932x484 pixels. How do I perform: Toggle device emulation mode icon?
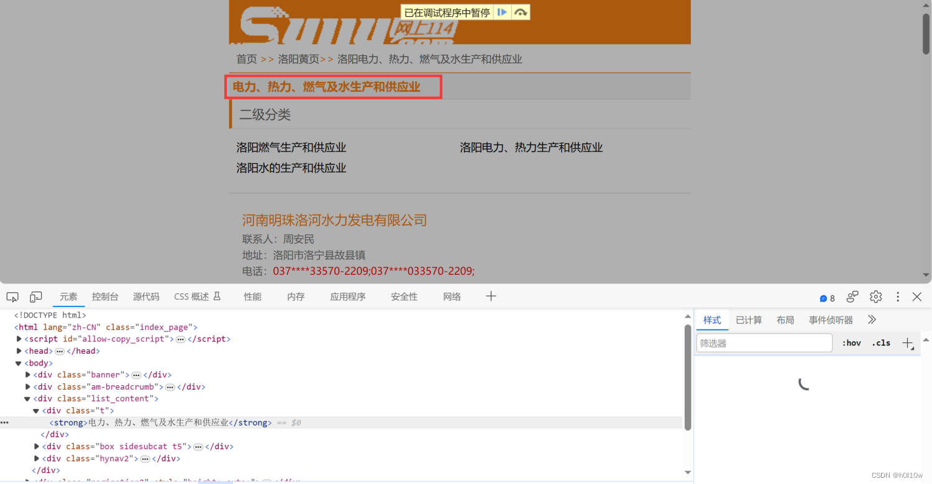[x=36, y=297]
